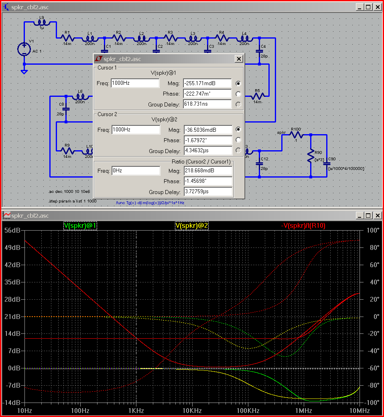This screenshot has height=417, width=384.
Task: Click inductor L9 in schematic
Action: click(42, 22)
